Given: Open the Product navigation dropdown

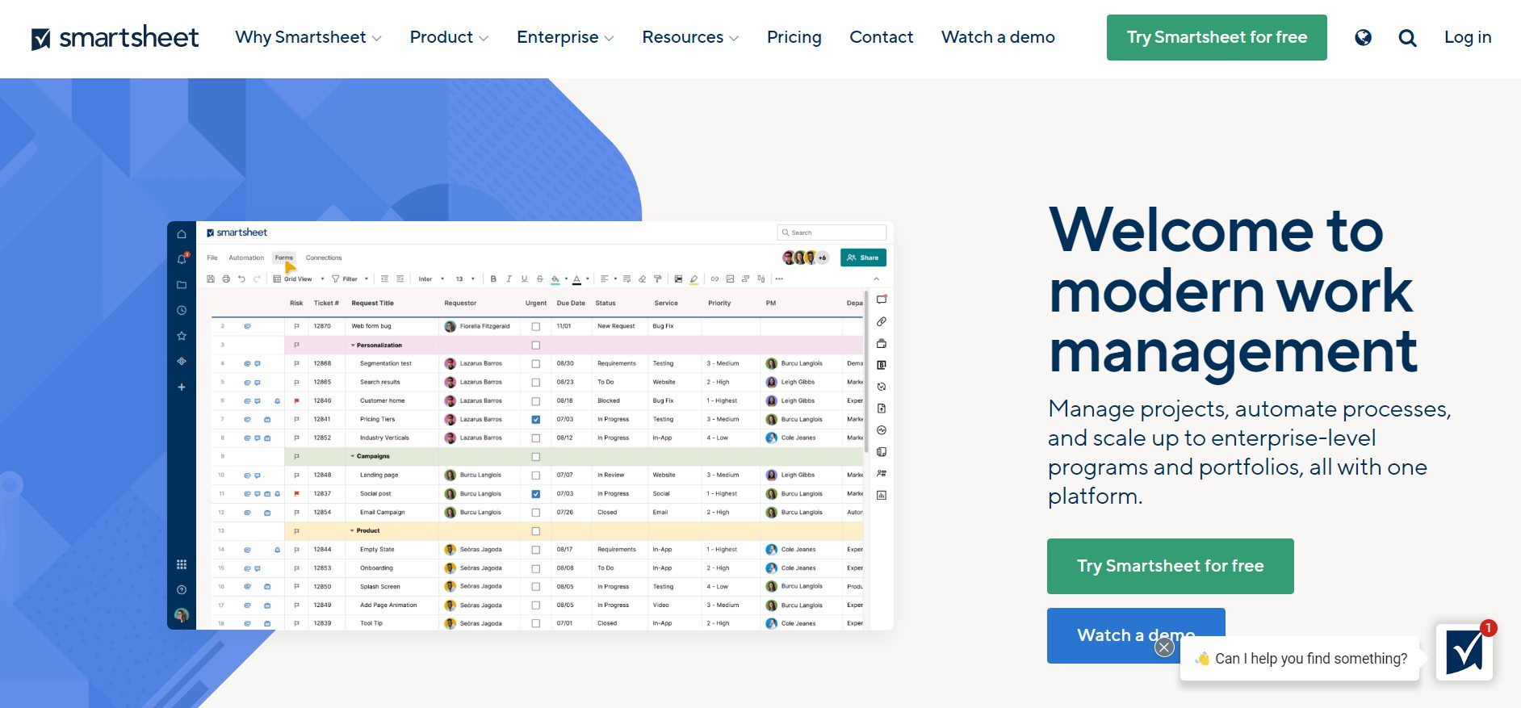Looking at the screenshot, I should coord(448,38).
